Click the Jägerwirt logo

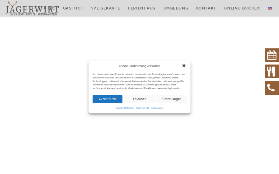click(32, 8)
